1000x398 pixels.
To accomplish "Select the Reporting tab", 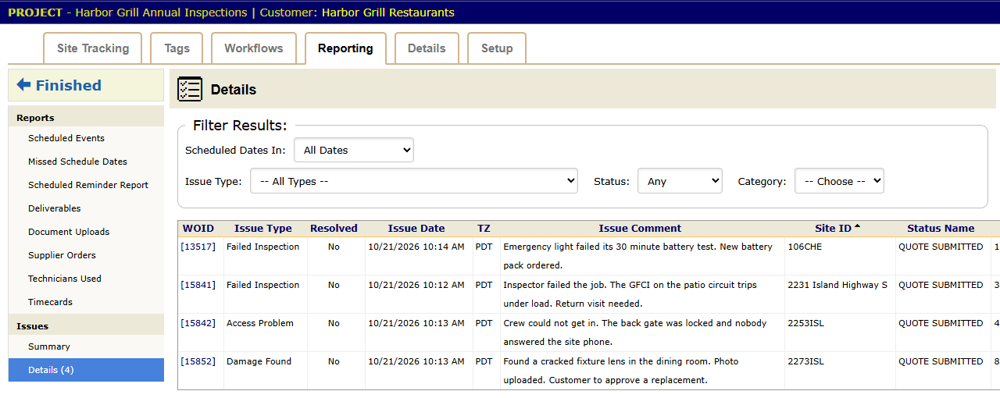I will point(345,48).
